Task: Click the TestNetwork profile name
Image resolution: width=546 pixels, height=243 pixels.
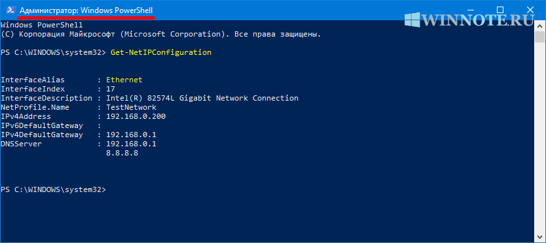Action: (132, 107)
